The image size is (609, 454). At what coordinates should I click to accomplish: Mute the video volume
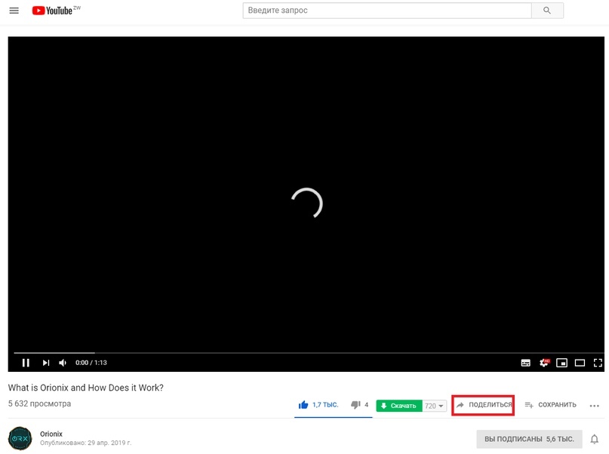tap(63, 363)
